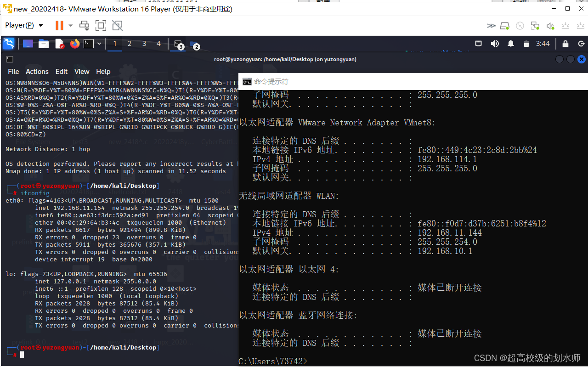Click the hard disk device icon
This screenshot has width=588, height=367.
pos(505,26)
